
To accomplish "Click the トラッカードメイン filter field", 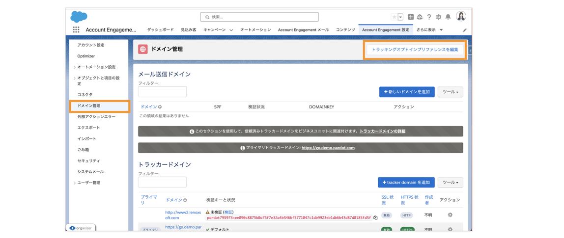I will pyautogui.click(x=162, y=182).
